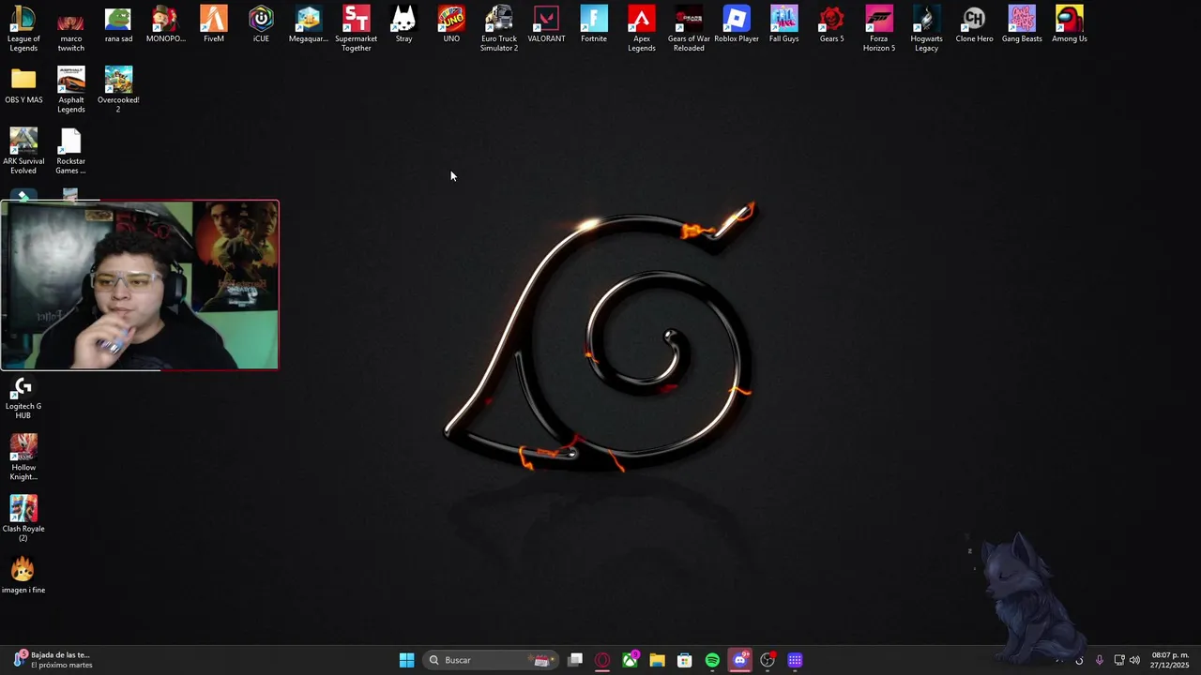Select the MONOPOLY desktop shortcut
The width and height of the screenshot is (1201, 675).
pyautogui.click(x=166, y=25)
